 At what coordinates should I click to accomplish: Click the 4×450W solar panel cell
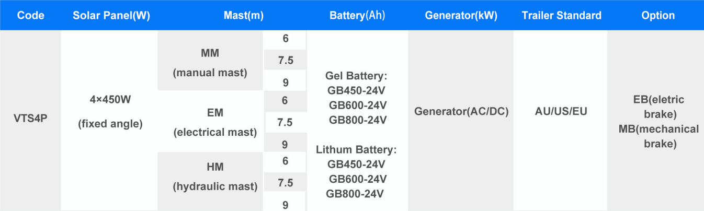(110, 112)
